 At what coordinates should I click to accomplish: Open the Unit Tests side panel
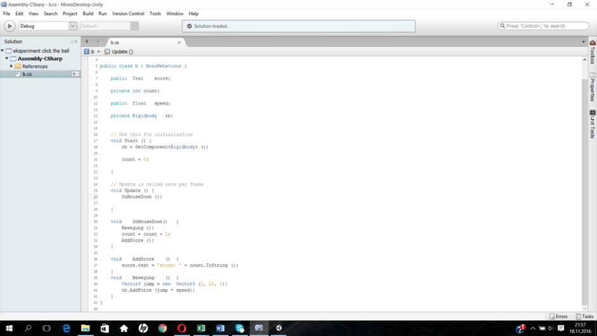point(593,124)
